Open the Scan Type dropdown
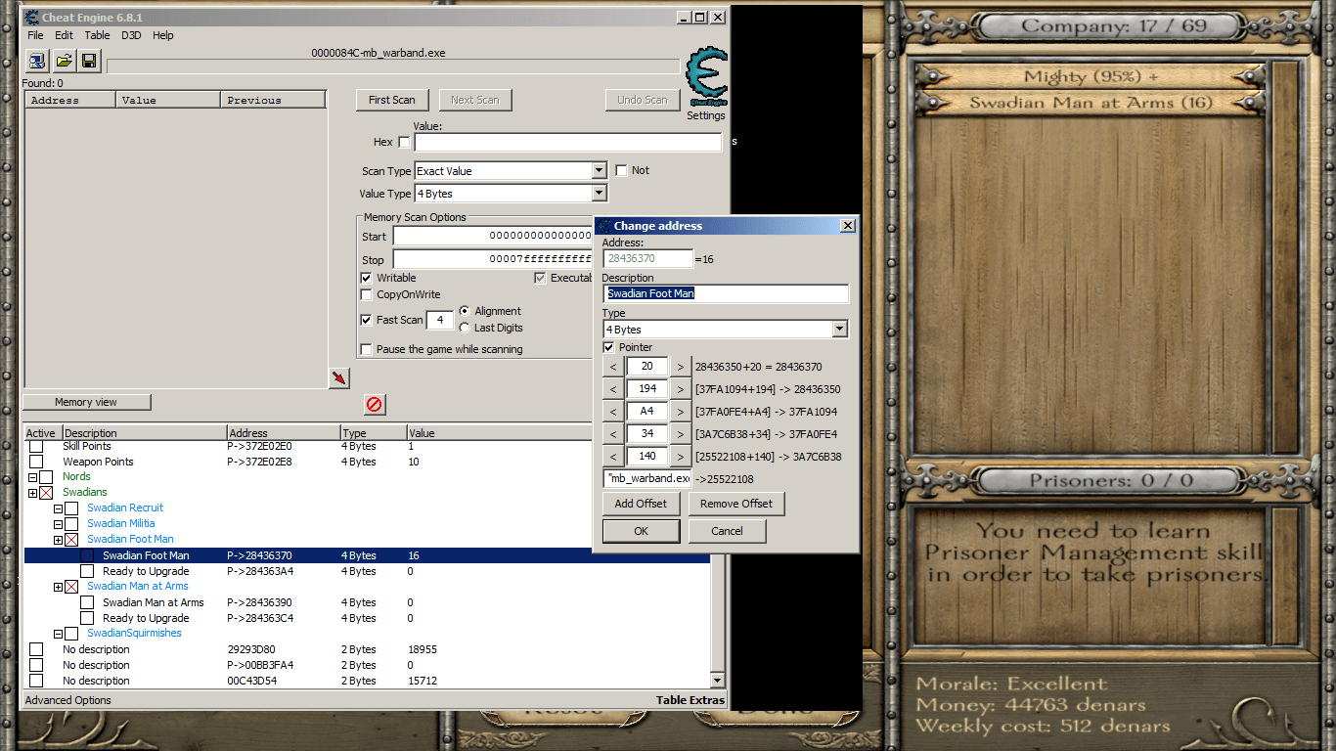 pos(599,170)
